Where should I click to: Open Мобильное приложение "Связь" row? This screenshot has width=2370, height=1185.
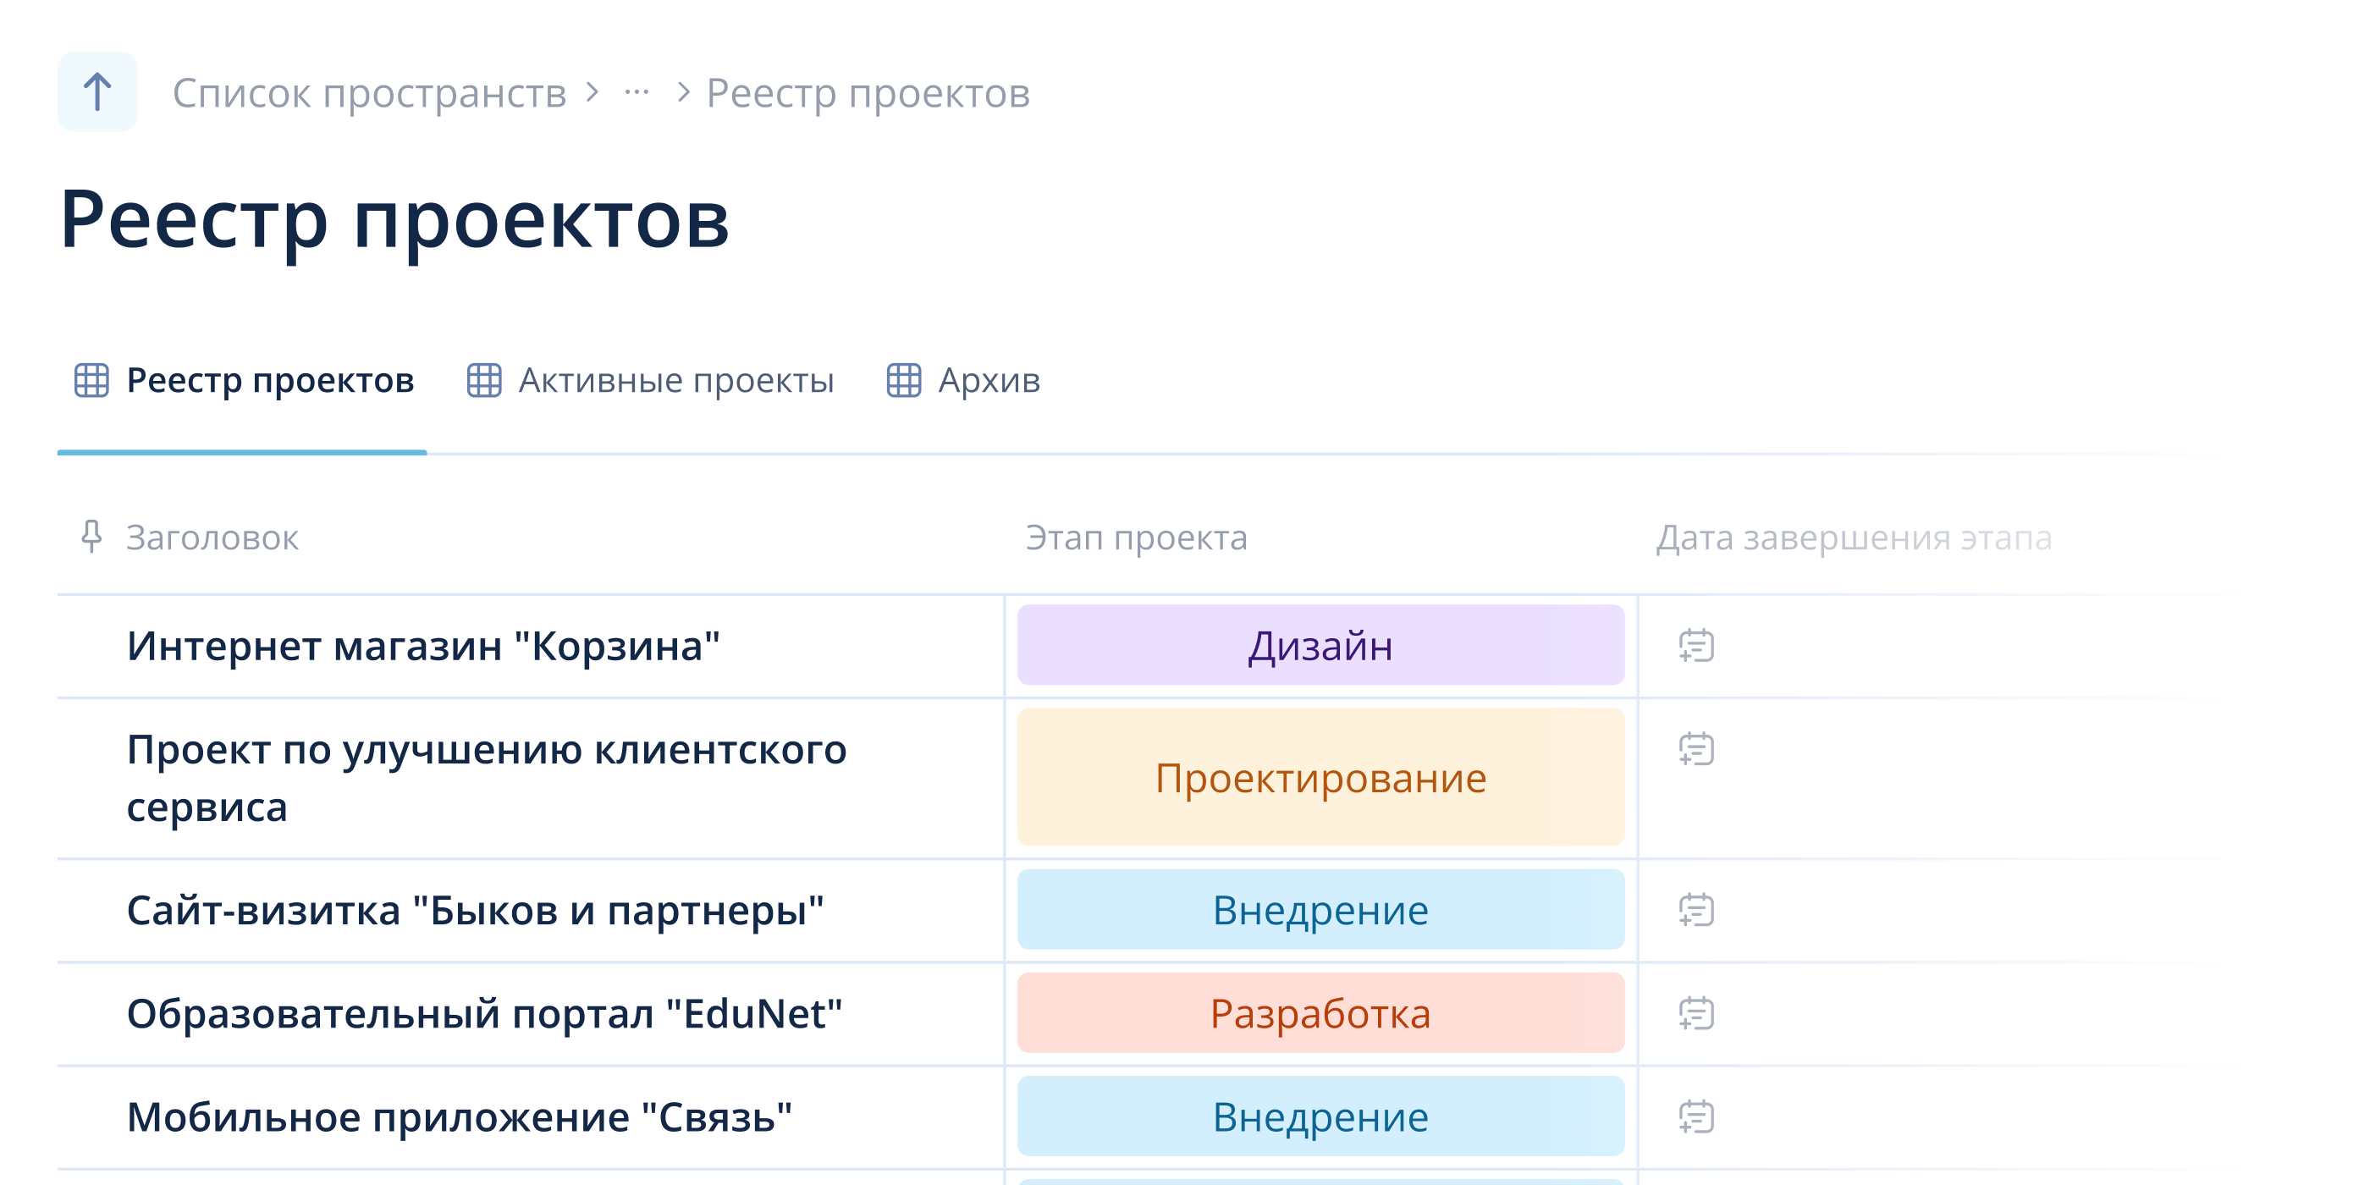[459, 1117]
